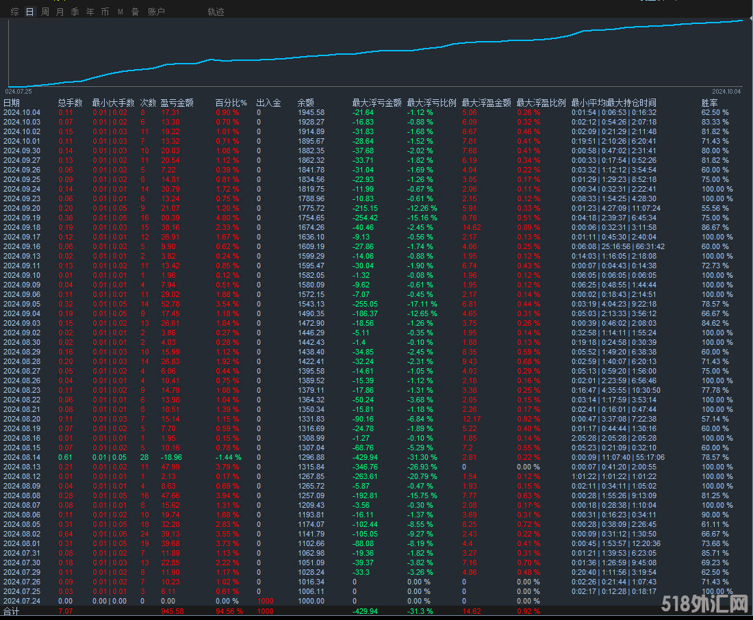Click the 胜率 column header
This screenshot has width=753, height=620.
coord(709,103)
